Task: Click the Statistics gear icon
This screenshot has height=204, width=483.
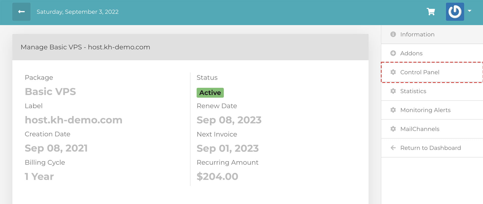Action: pos(393,91)
